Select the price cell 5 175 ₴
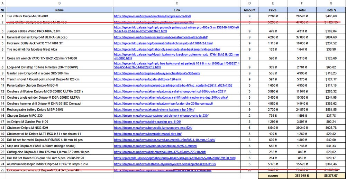 tap(273, 164)
